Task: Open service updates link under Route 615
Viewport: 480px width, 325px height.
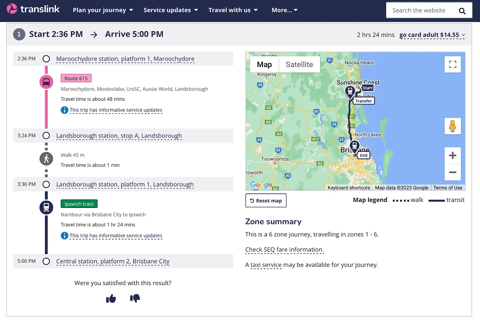Action: pos(116,110)
